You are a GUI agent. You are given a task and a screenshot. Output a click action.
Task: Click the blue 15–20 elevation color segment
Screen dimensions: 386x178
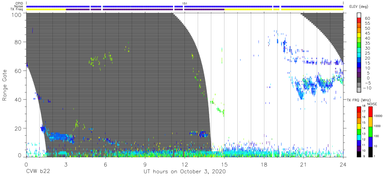tap(359, 61)
